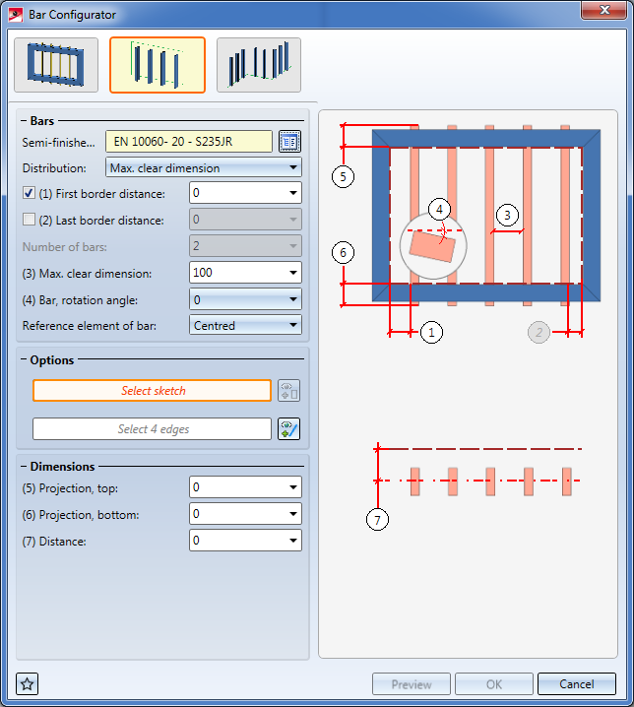Expand the Max. clear dimension value list
Screen dimensions: 634x707
coord(293,273)
